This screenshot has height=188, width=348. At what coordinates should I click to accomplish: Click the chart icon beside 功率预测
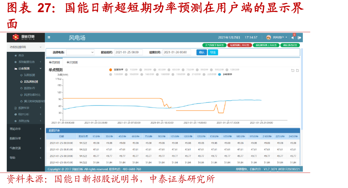[x=15, y=69]
